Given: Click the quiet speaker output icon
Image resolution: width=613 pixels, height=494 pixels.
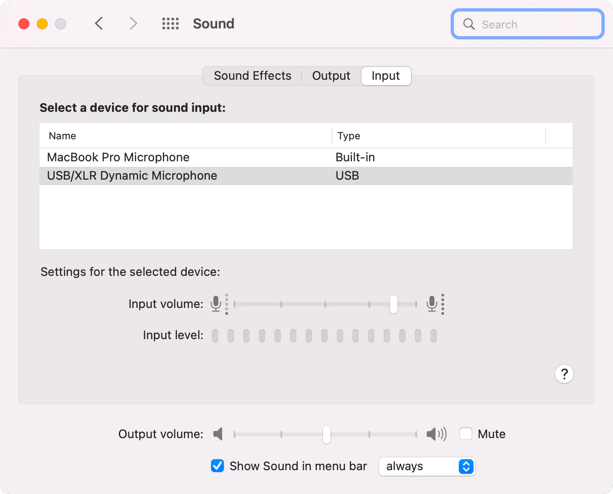Looking at the screenshot, I should pyautogui.click(x=218, y=434).
